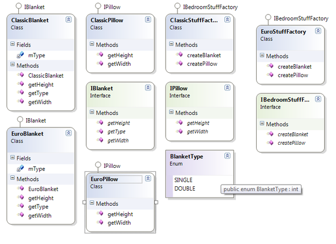Toggle the Fields section in ClassicBlanket
The image size is (336, 244).
13,45
